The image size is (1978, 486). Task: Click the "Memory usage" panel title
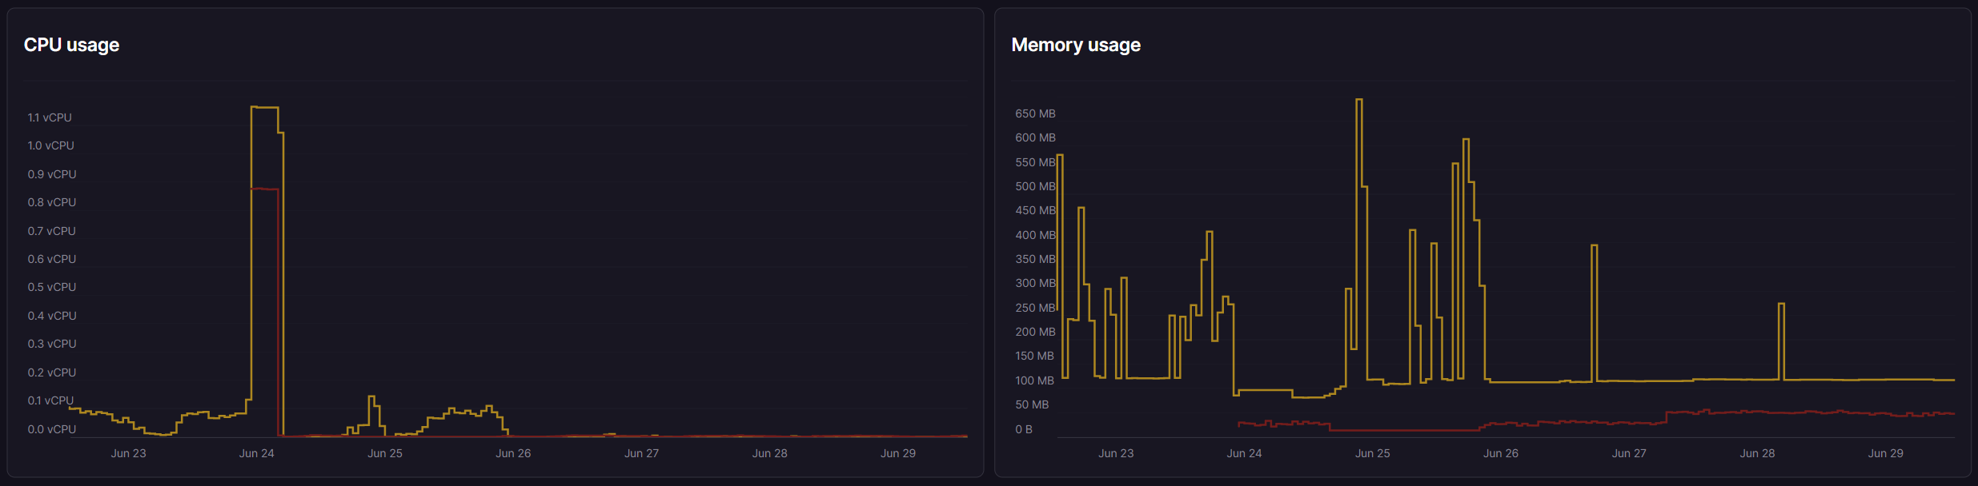pyautogui.click(x=1075, y=45)
